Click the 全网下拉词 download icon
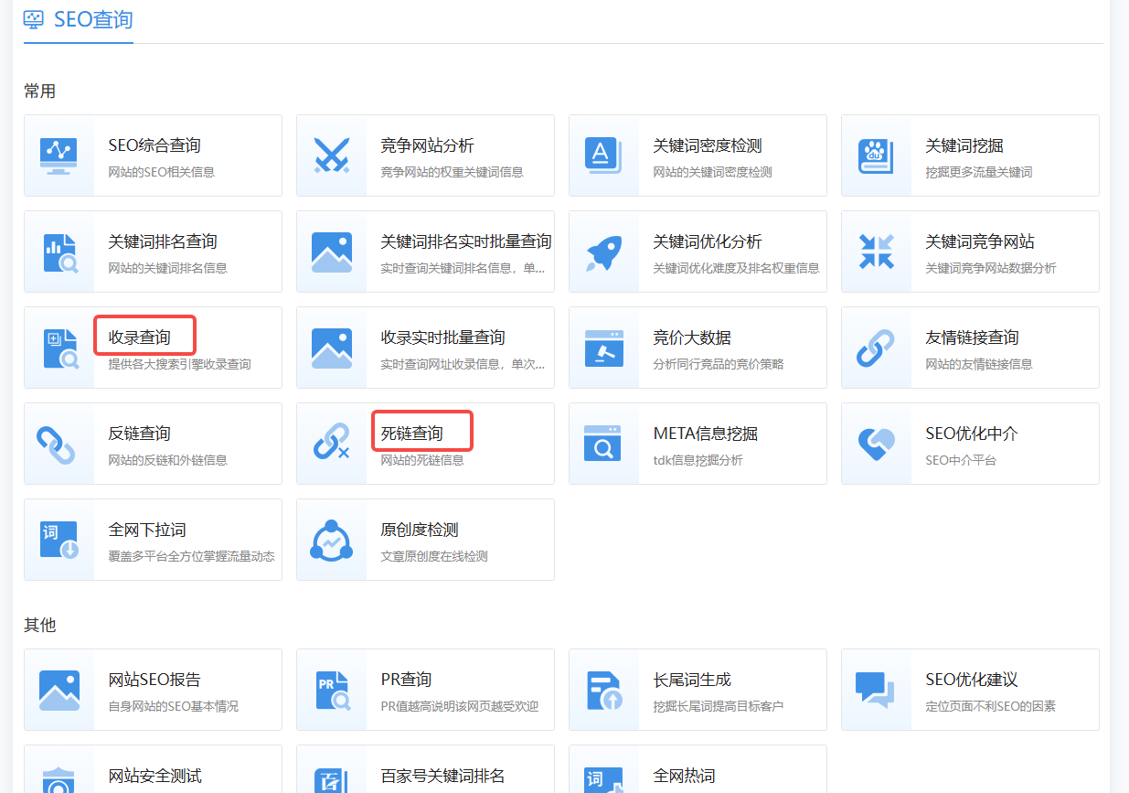Screen dimensions: 1129x793 tap(59, 540)
